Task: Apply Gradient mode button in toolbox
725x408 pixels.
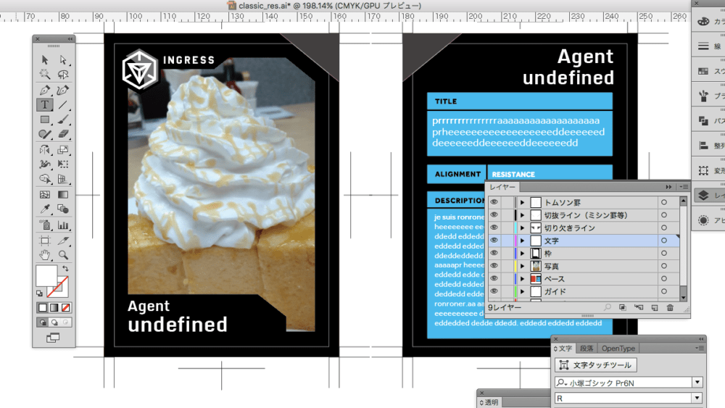Action: [54, 308]
